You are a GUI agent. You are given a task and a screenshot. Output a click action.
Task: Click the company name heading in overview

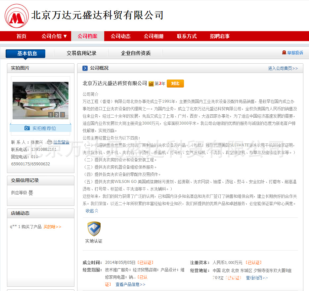[115, 83]
